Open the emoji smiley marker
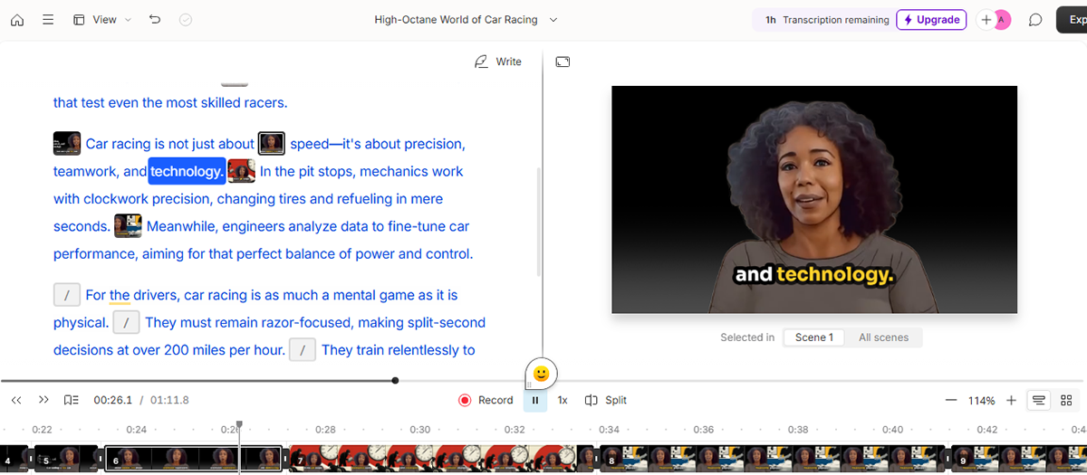 pyautogui.click(x=541, y=373)
